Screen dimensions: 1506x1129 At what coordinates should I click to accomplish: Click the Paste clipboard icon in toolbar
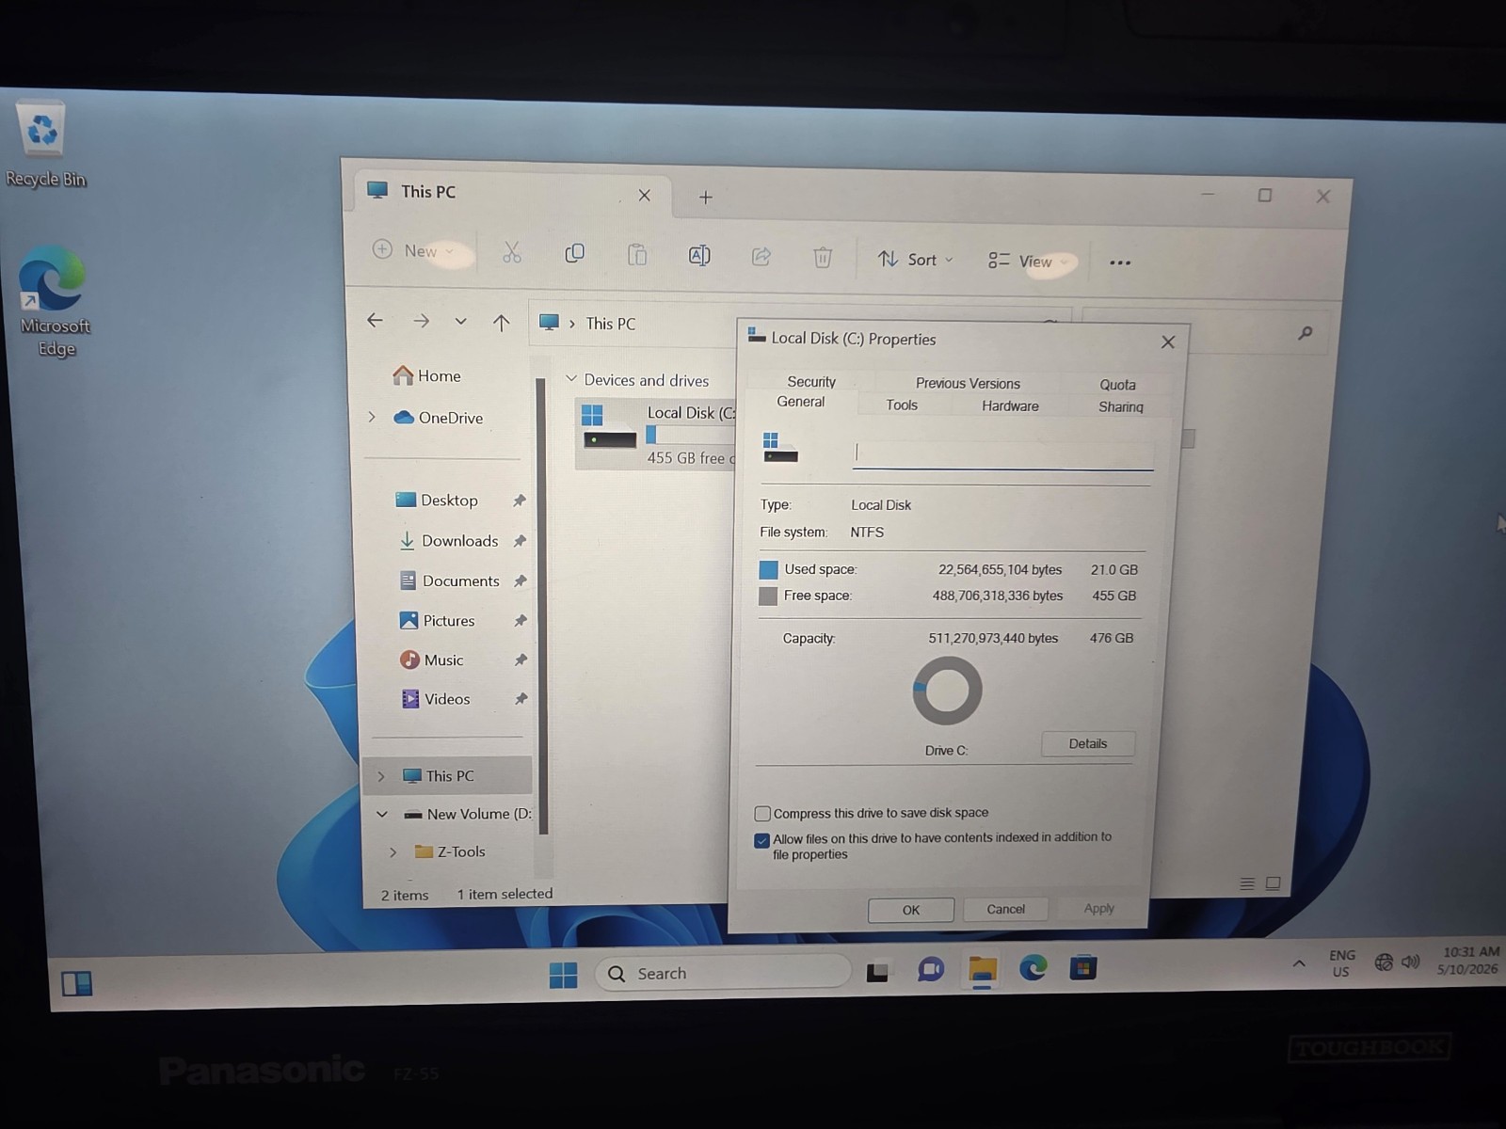pos(637,254)
